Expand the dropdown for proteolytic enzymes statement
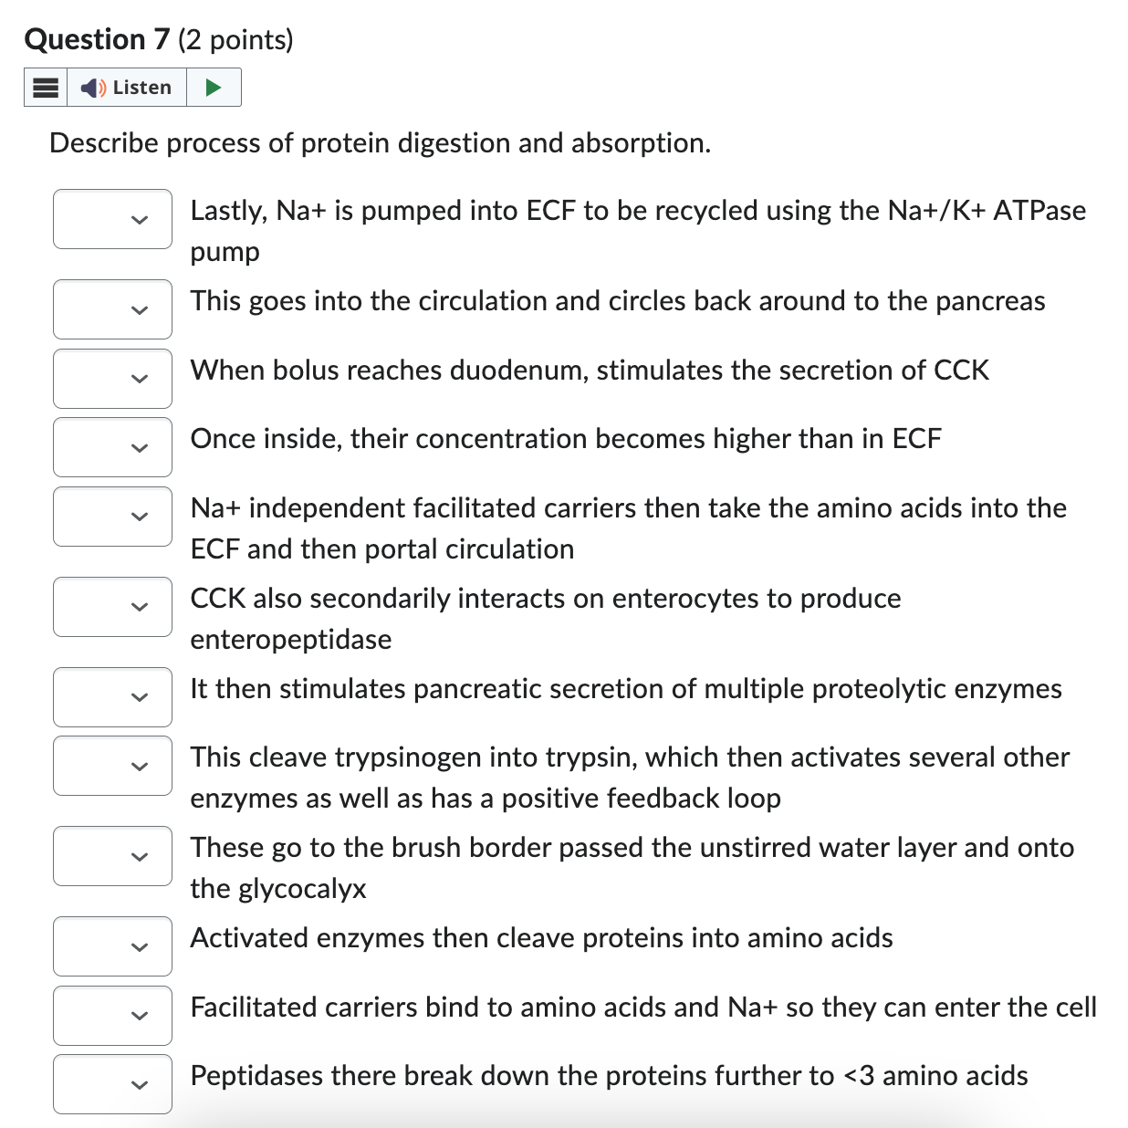This screenshot has width=1128, height=1128. point(112,697)
